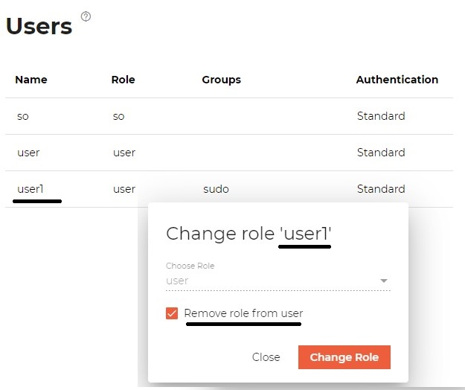Click the Standard authentication for user1 row
The image size is (465, 390).
(x=380, y=189)
